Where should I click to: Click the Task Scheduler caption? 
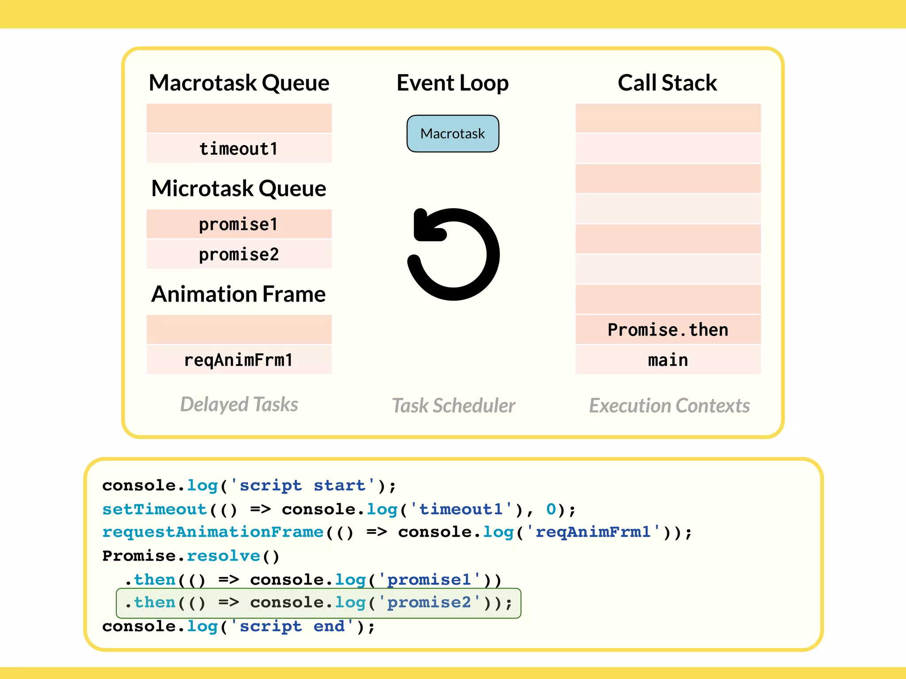click(x=453, y=405)
